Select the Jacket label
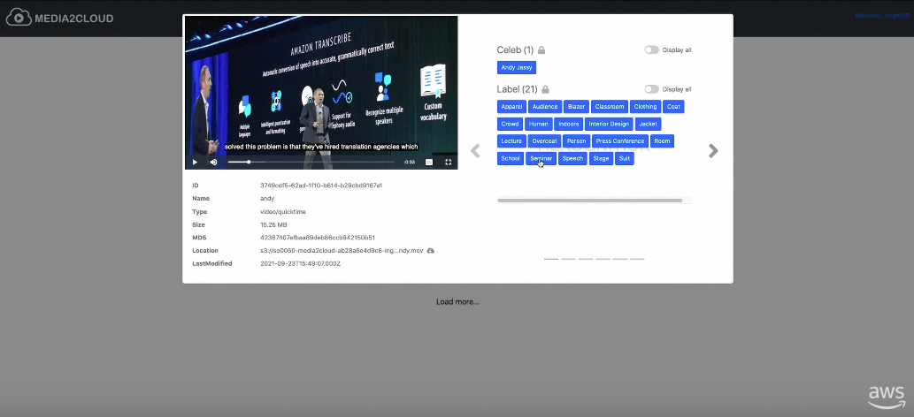The image size is (914, 417). point(649,124)
